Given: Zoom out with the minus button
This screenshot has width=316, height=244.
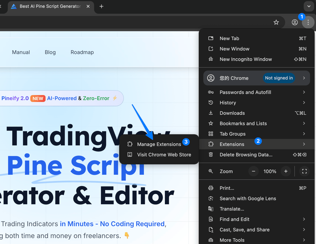Looking at the screenshot, I should [254, 171].
